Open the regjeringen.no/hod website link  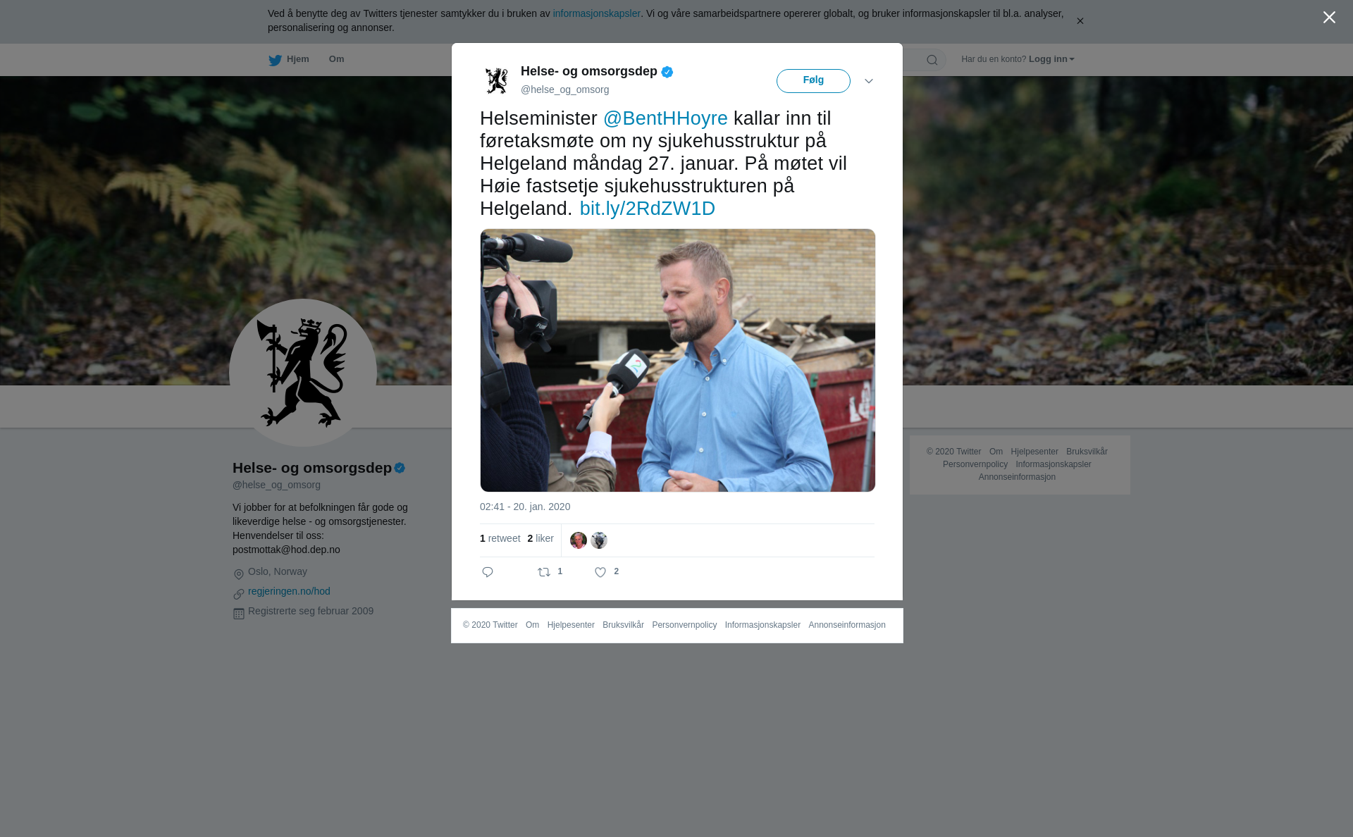289,591
